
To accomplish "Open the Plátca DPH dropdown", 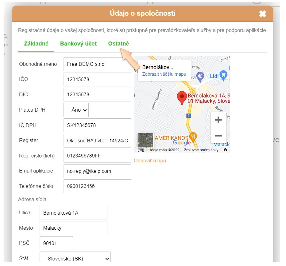I will pyautogui.click(x=76, y=110).
